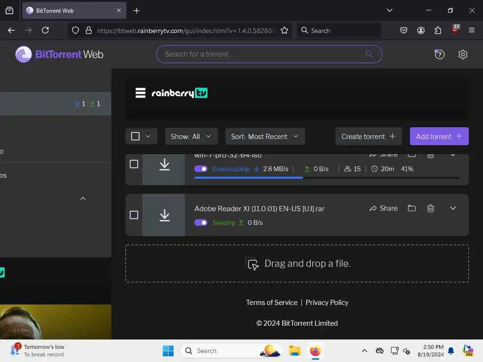Viewport: 483px width, 362px height.
Task: Open taskbar clock 2:50 PM
Action: pos(430,351)
